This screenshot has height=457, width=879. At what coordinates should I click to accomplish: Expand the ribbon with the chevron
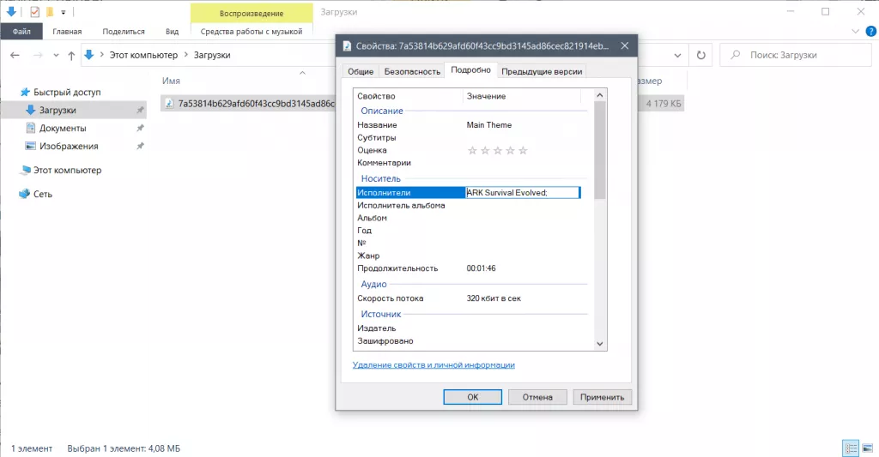(x=855, y=31)
